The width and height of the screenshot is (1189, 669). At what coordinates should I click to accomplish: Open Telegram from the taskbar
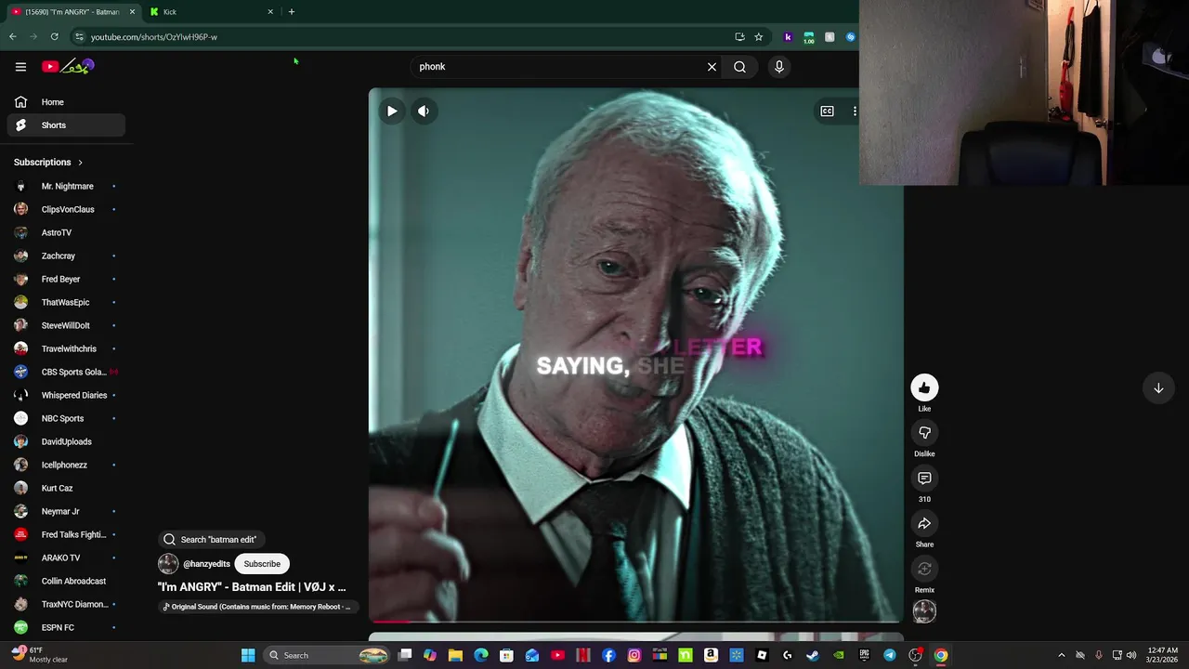point(890,655)
